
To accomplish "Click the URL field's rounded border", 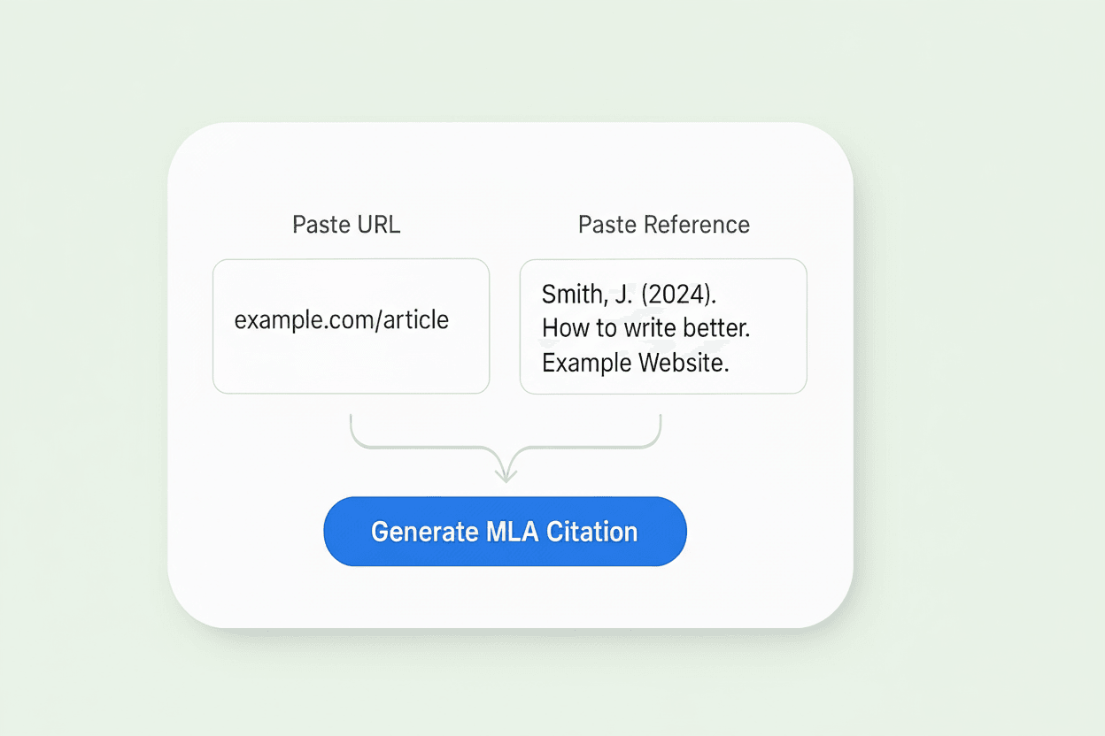I will [350, 259].
